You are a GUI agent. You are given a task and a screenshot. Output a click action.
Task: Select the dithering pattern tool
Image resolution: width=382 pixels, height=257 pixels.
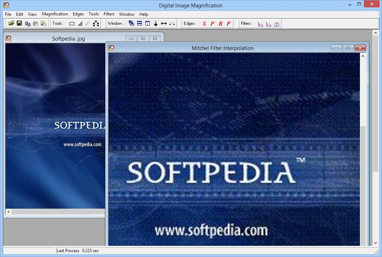coord(96,23)
